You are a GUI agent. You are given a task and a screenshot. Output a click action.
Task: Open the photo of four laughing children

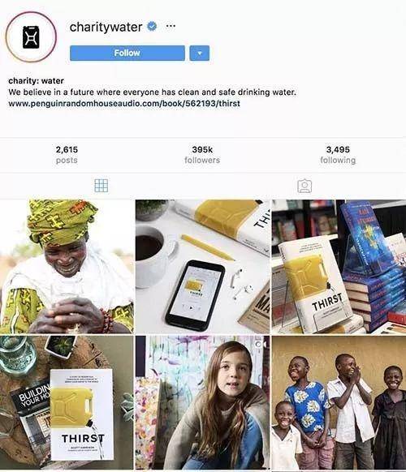pos(339,402)
